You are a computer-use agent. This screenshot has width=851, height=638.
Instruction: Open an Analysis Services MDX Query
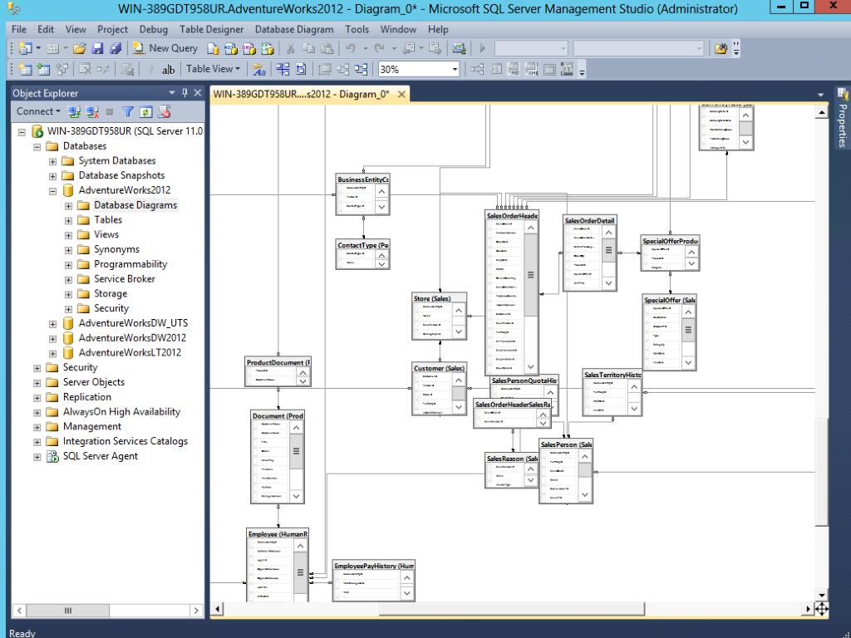coord(231,49)
